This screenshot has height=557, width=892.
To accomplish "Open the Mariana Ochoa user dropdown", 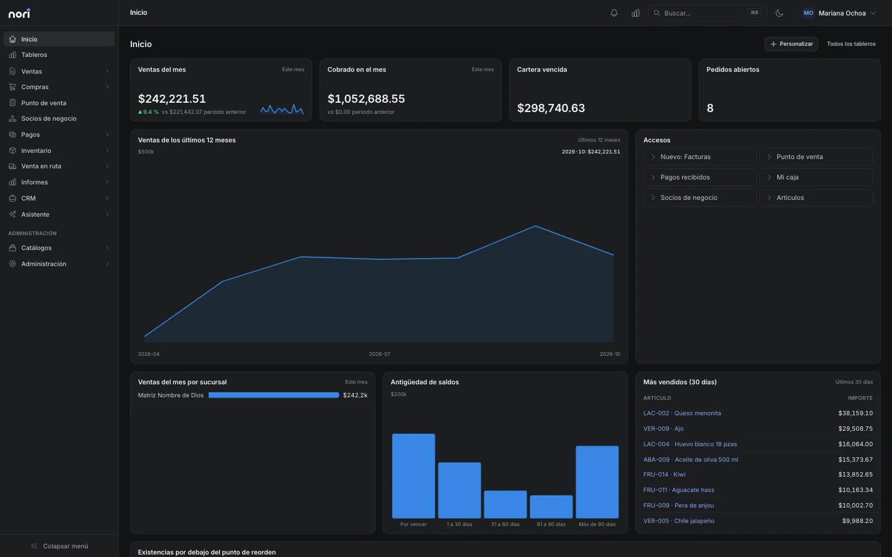I will click(839, 13).
